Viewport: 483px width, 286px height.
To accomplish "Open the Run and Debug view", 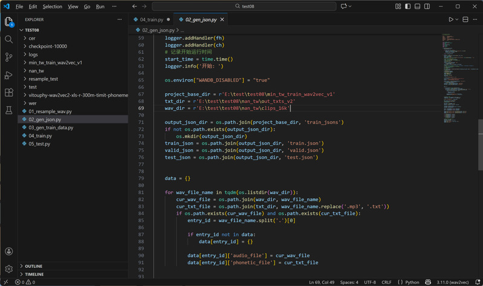I will coord(8,75).
